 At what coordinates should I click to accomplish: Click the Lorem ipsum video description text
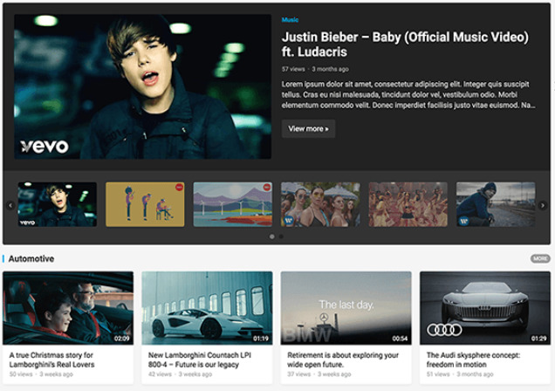point(408,95)
